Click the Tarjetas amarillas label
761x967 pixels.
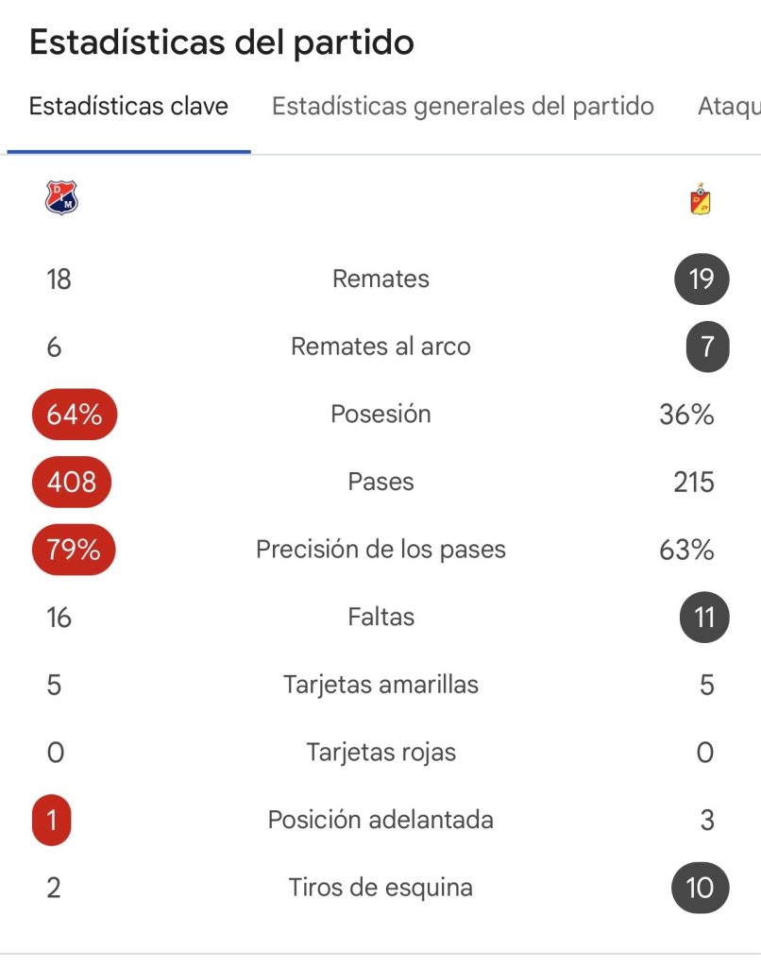380,685
